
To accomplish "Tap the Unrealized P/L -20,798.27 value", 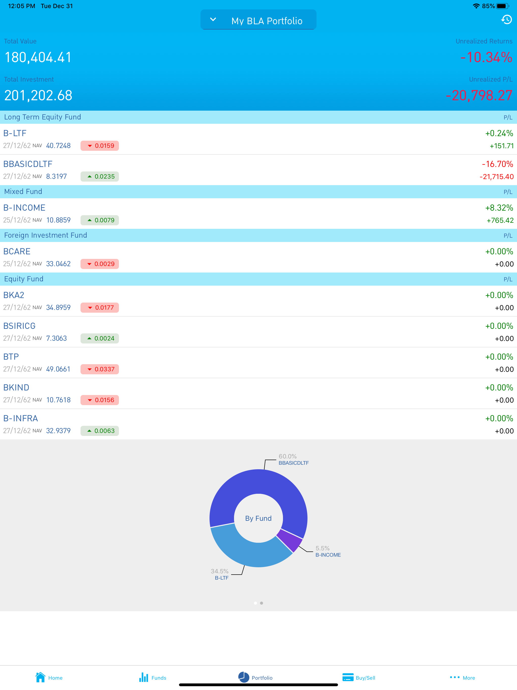I will [479, 95].
